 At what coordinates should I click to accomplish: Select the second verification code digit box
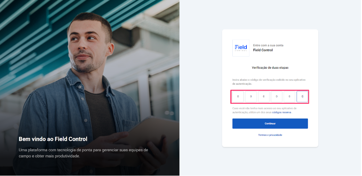[251, 97]
